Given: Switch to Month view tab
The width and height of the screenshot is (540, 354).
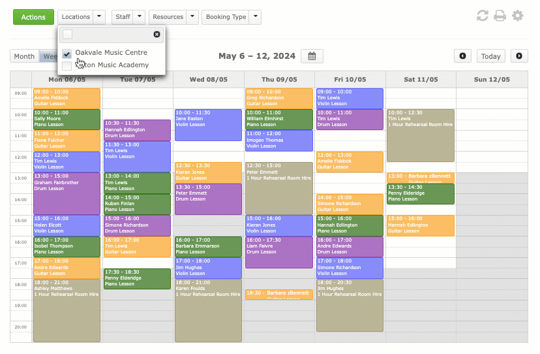Looking at the screenshot, I should (x=24, y=56).
